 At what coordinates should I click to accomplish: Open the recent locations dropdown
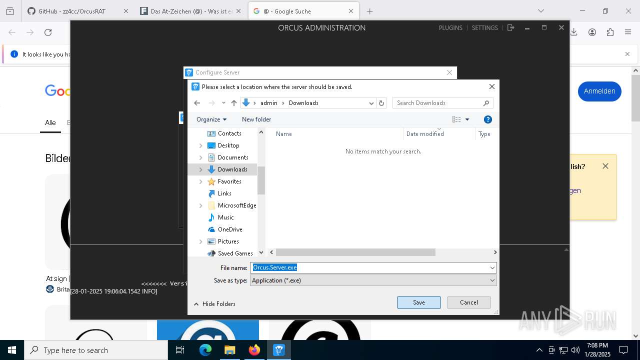point(223,103)
